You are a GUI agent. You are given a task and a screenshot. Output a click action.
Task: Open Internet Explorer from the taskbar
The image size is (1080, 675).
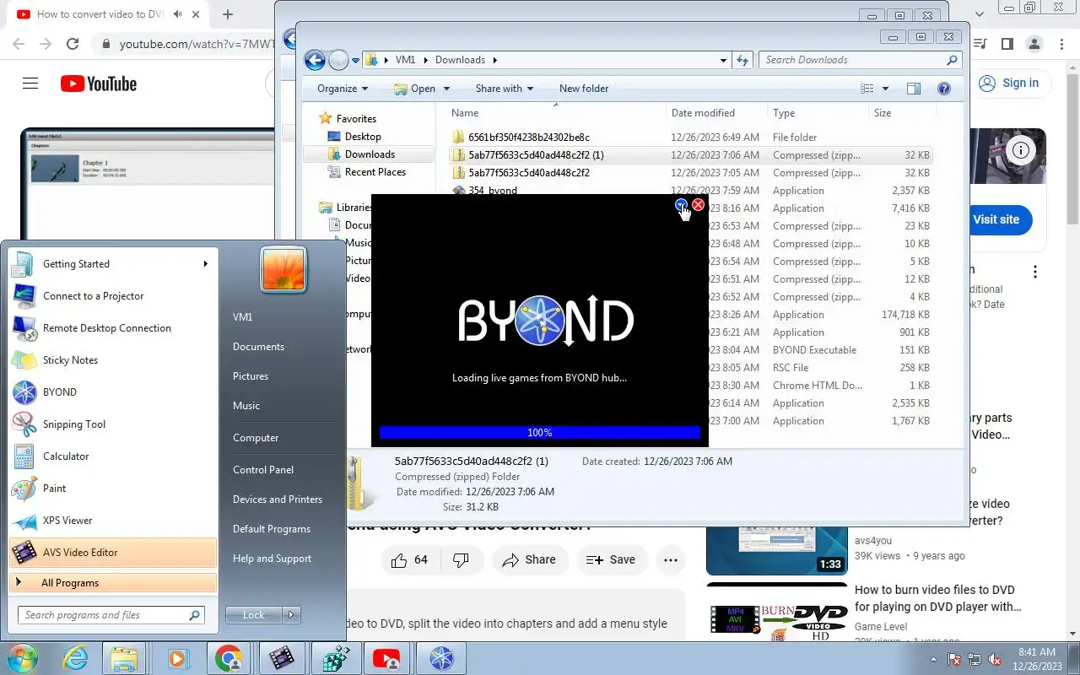pyautogui.click(x=76, y=658)
